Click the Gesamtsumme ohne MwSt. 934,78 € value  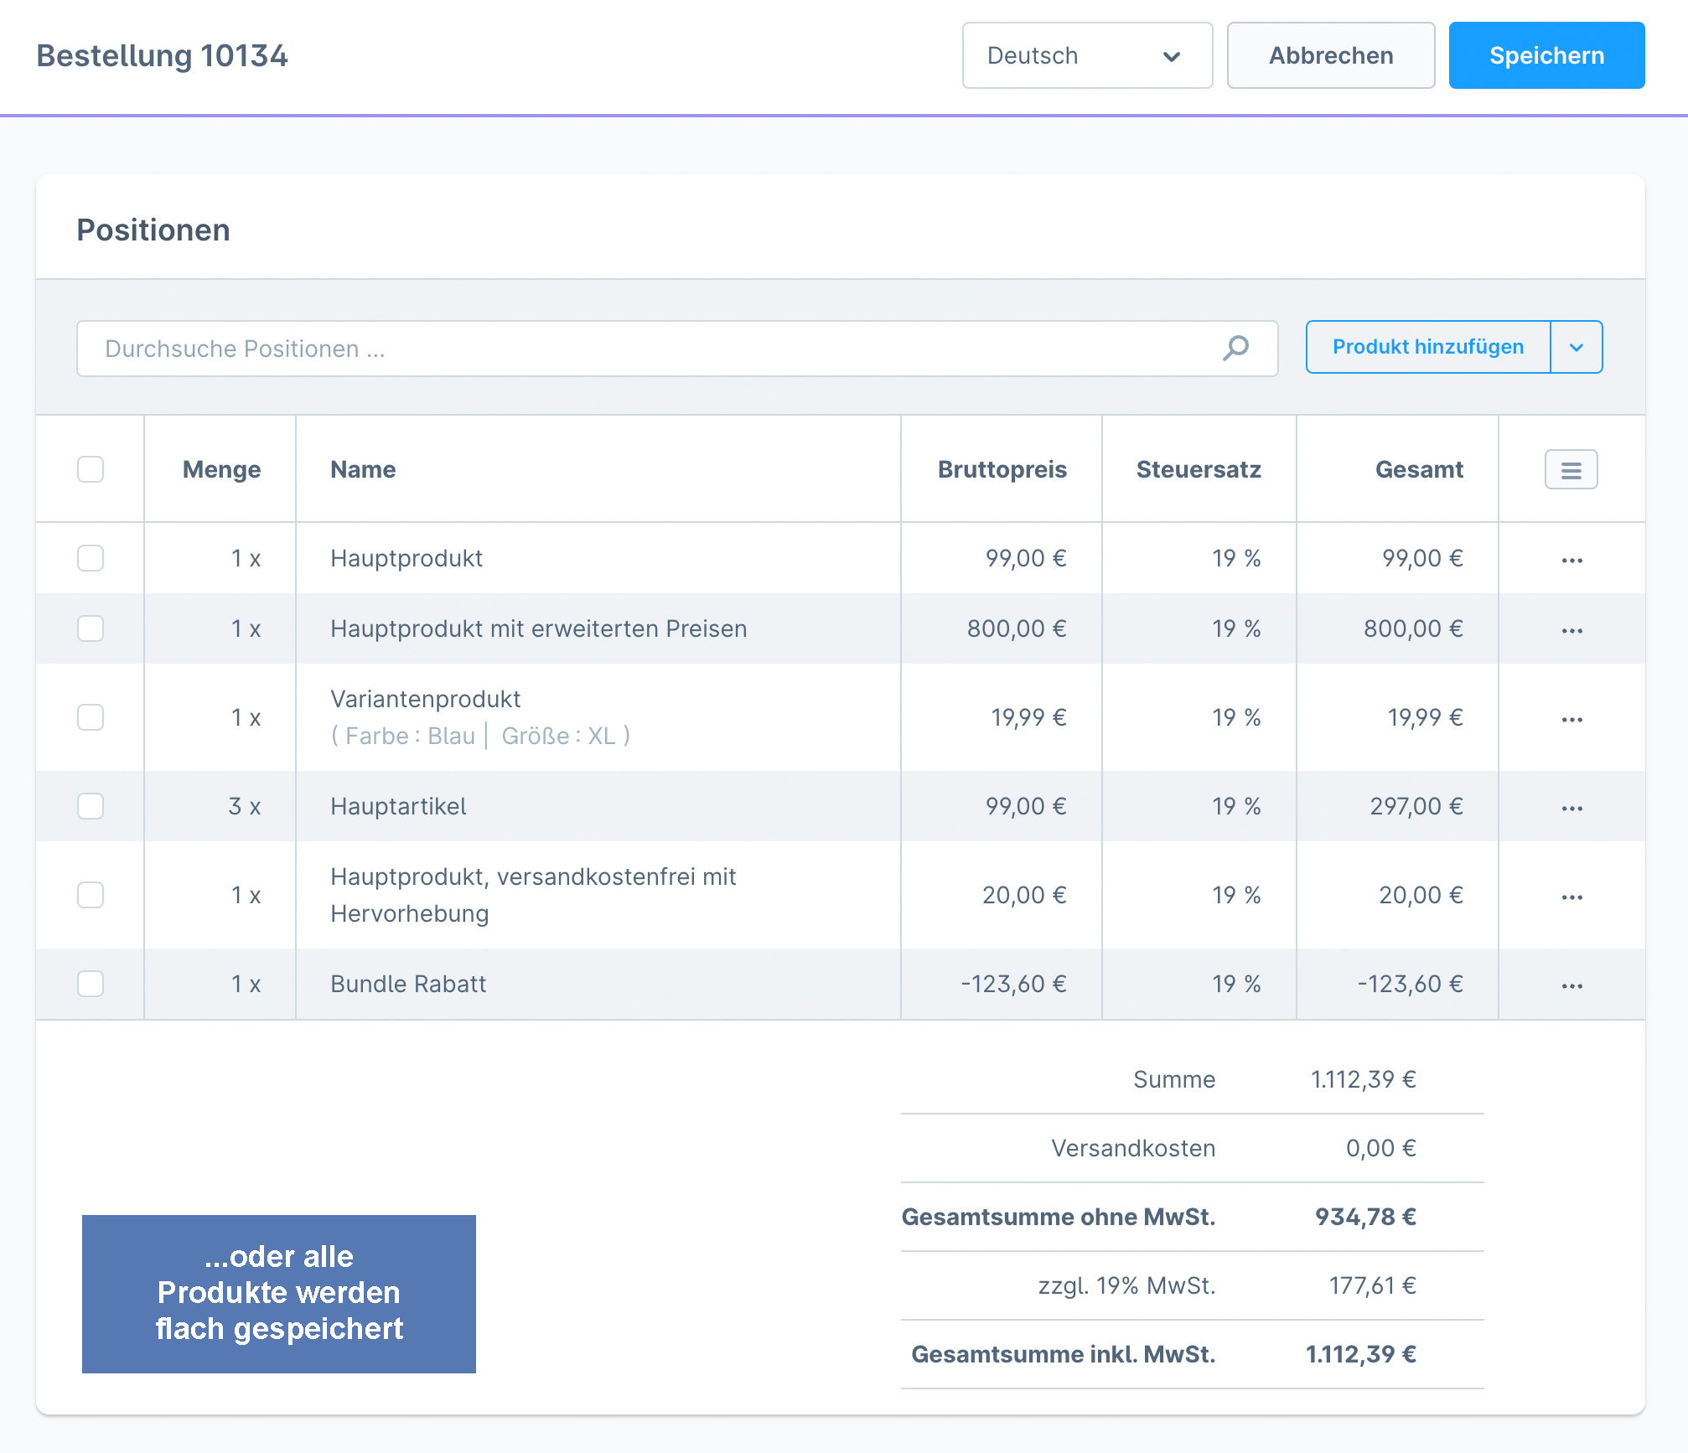1365,1217
